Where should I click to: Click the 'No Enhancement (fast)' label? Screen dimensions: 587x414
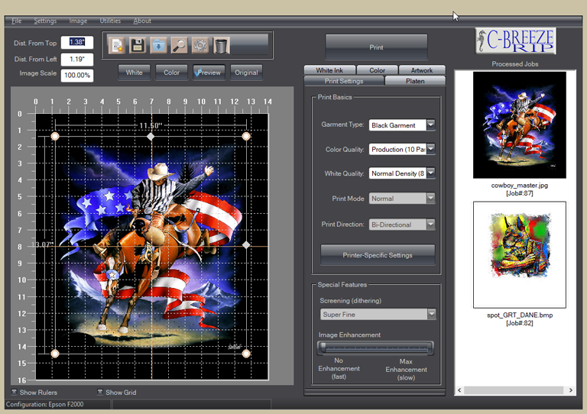point(339,368)
